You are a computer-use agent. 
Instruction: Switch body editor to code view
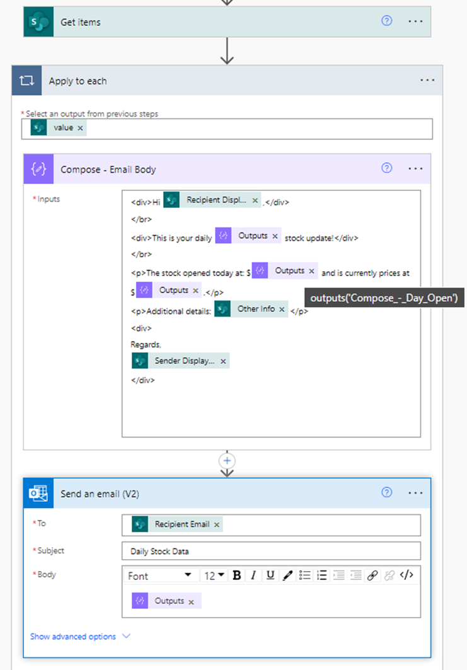tap(406, 575)
